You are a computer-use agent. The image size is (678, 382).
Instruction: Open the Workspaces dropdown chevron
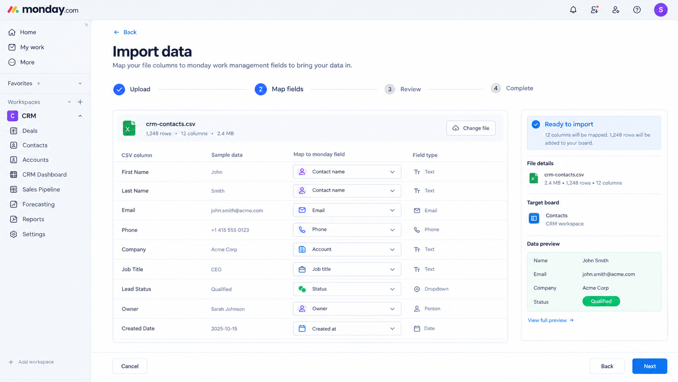click(x=69, y=102)
